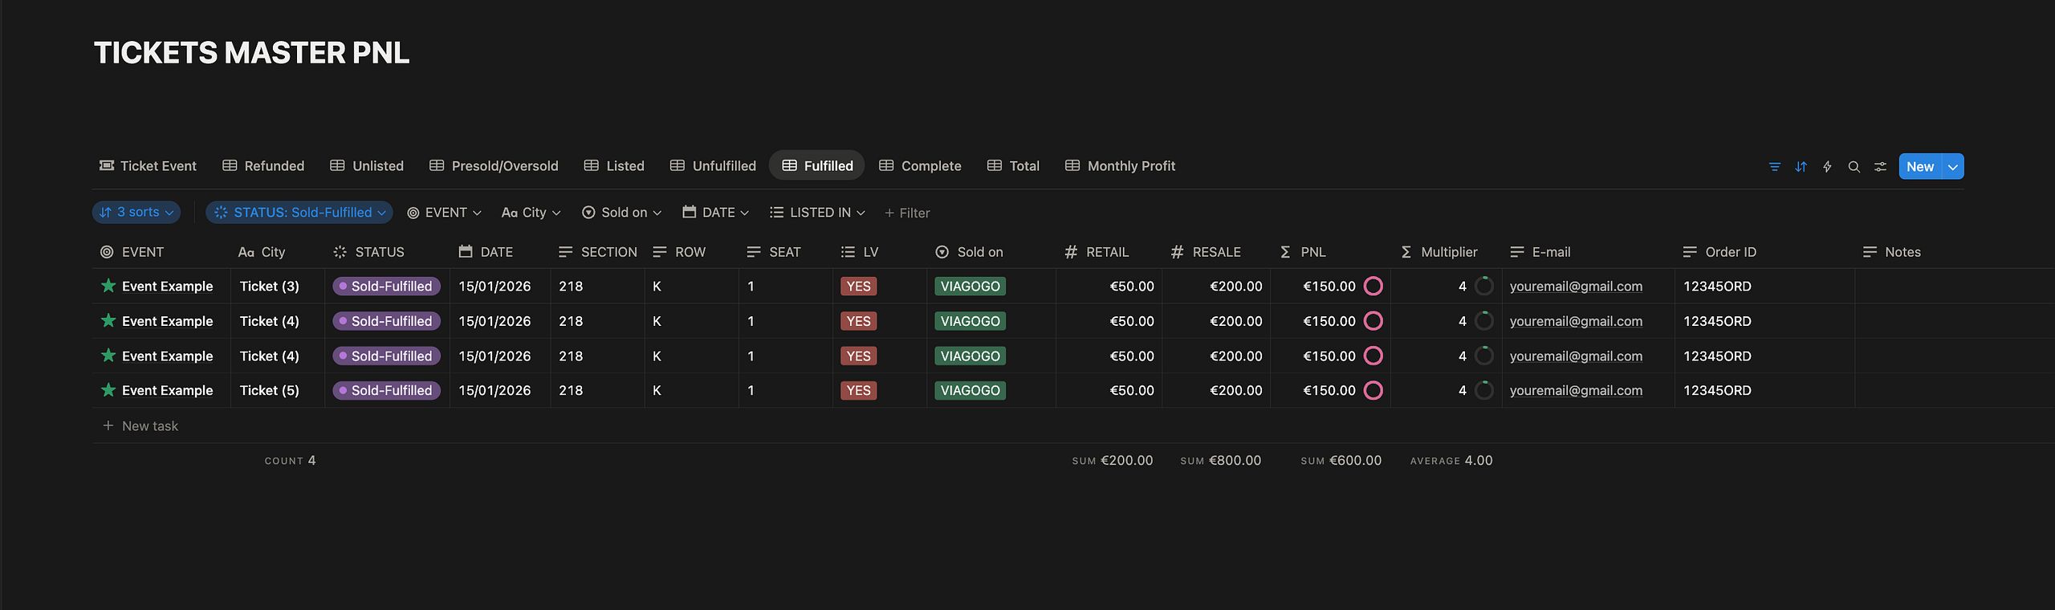2055x610 pixels.
Task: Click the SUM €600.00 total
Action: pyautogui.click(x=1341, y=461)
